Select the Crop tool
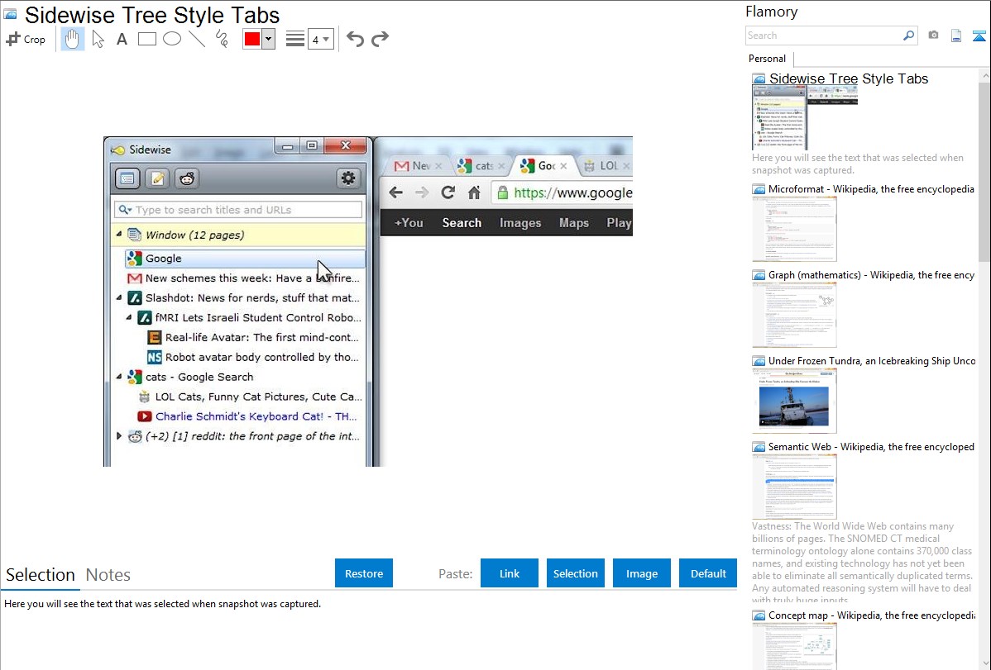Viewport: 991px width, 670px height. point(26,39)
